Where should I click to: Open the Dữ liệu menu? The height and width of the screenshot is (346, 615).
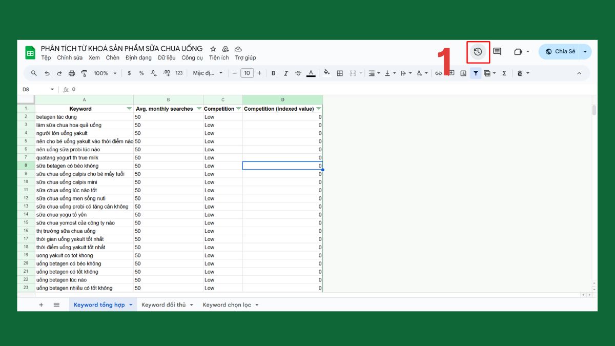[168, 57]
